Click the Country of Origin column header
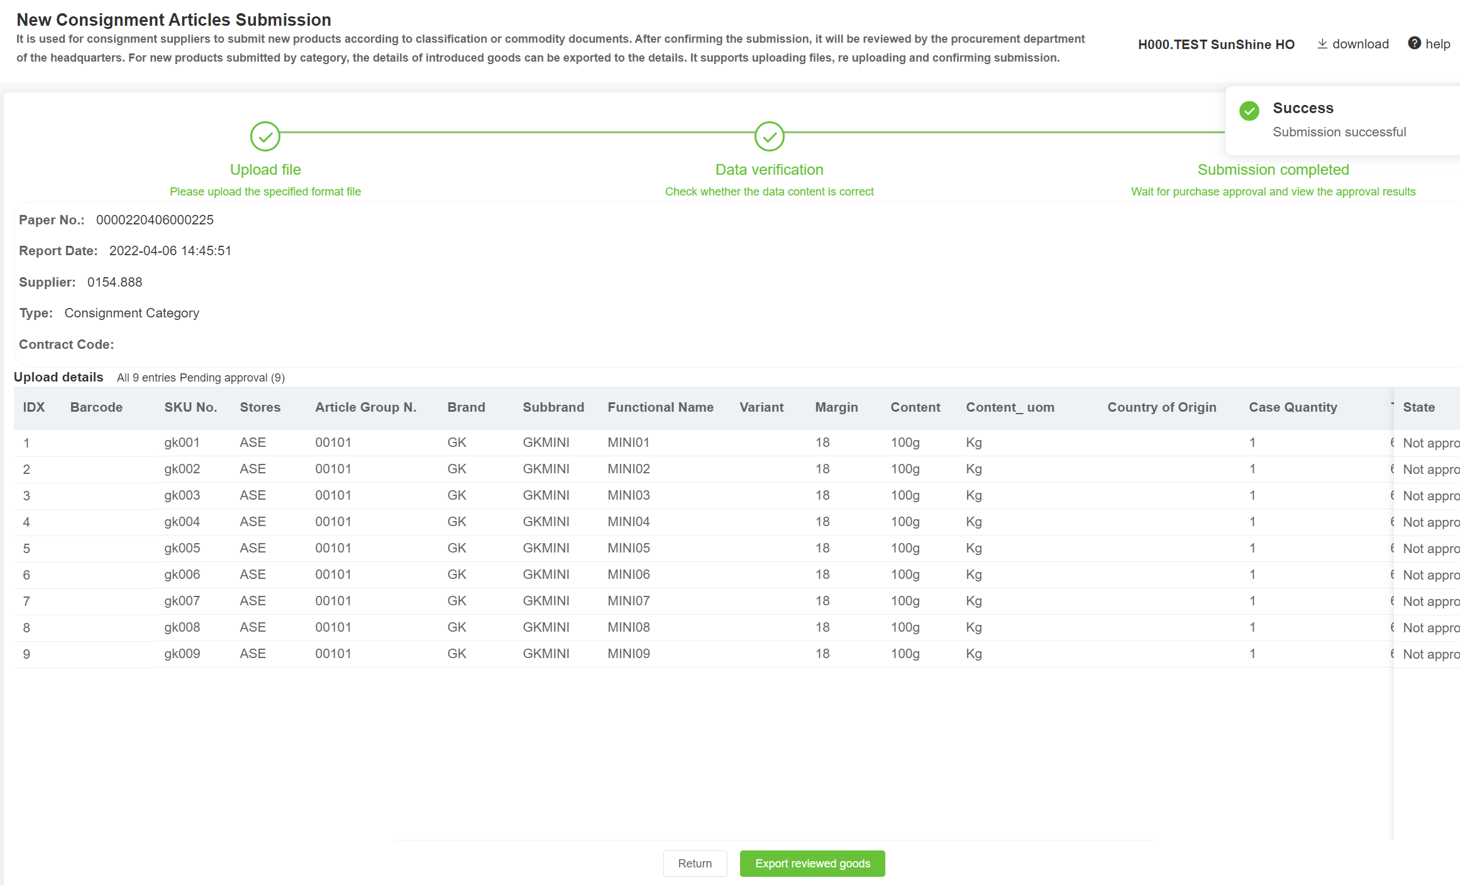 pos(1161,407)
